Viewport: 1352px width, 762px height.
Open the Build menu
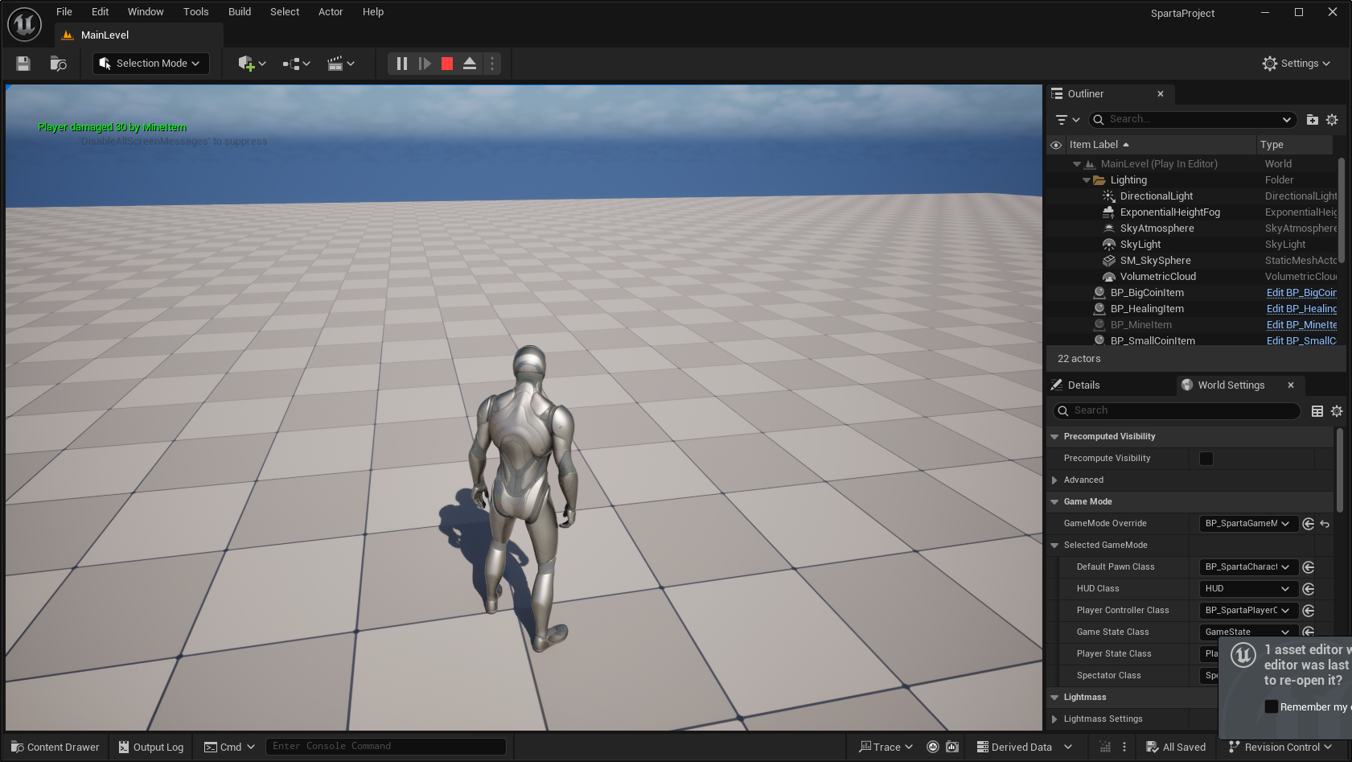(240, 12)
